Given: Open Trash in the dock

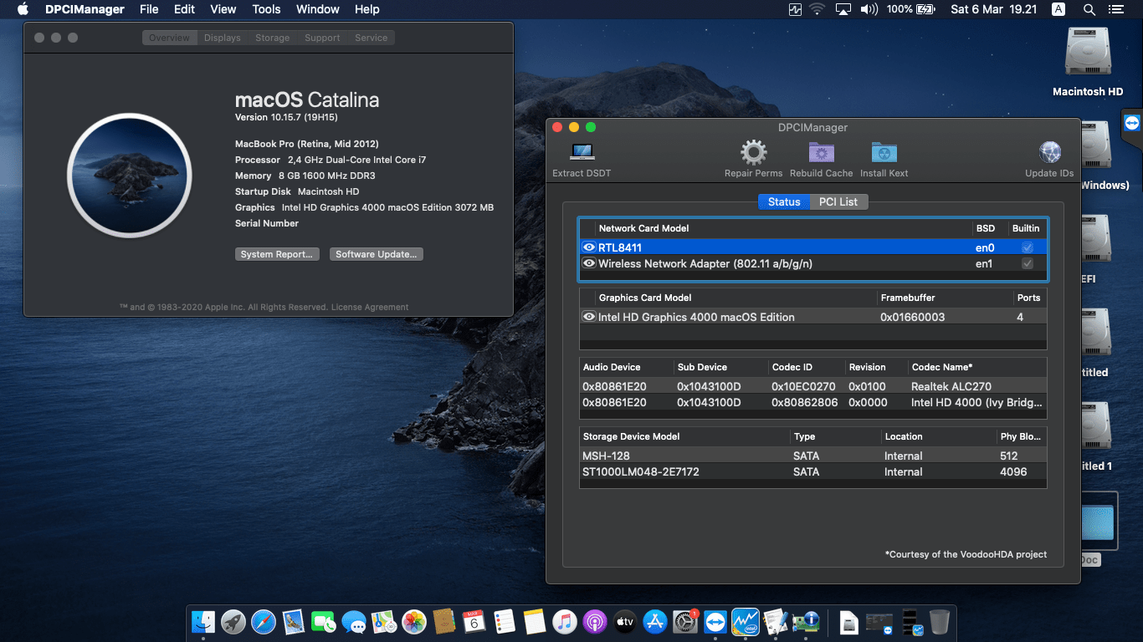Looking at the screenshot, I should pos(940,621).
